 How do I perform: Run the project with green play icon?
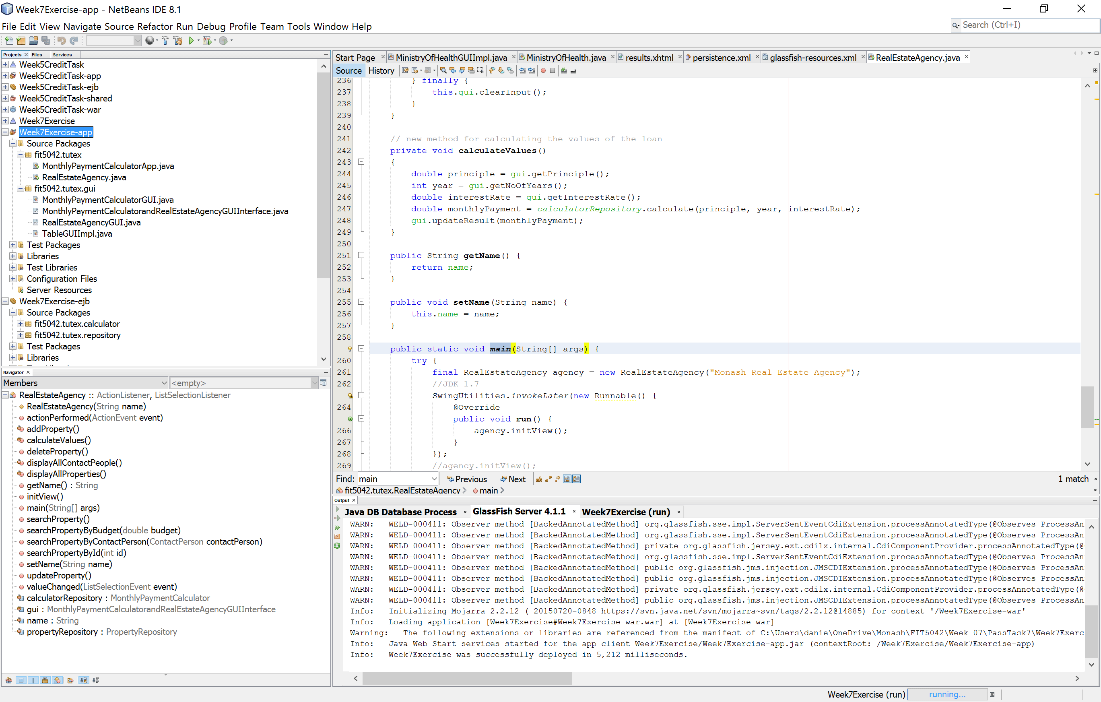[x=191, y=41]
